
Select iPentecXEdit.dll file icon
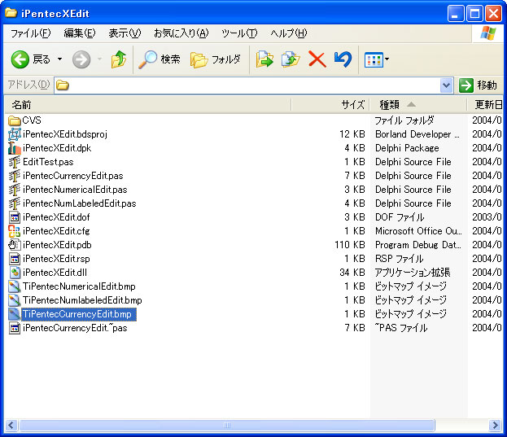15,273
